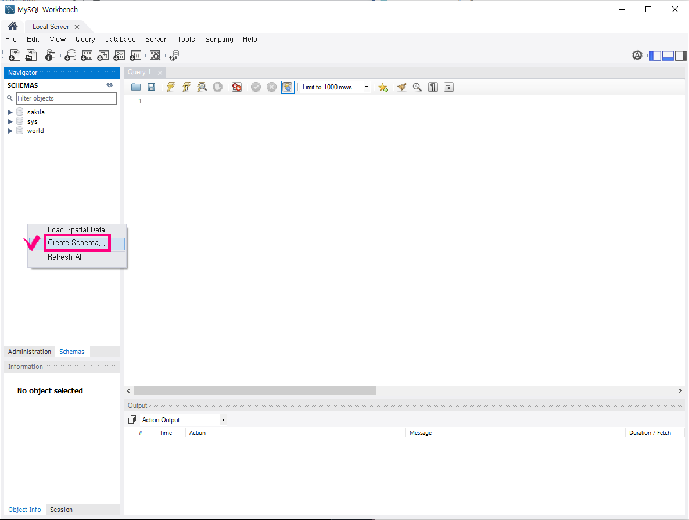The image size is (689, 520).
Task: Toggle the bottom output panel visibility
Action: tap(668, 55)
